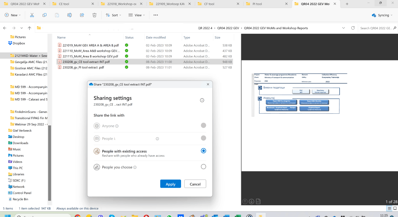The height and width of the screenshot is (217, 398).
Task: Copy the selected file with the Copy icon
Action: [x=44, y=15]
